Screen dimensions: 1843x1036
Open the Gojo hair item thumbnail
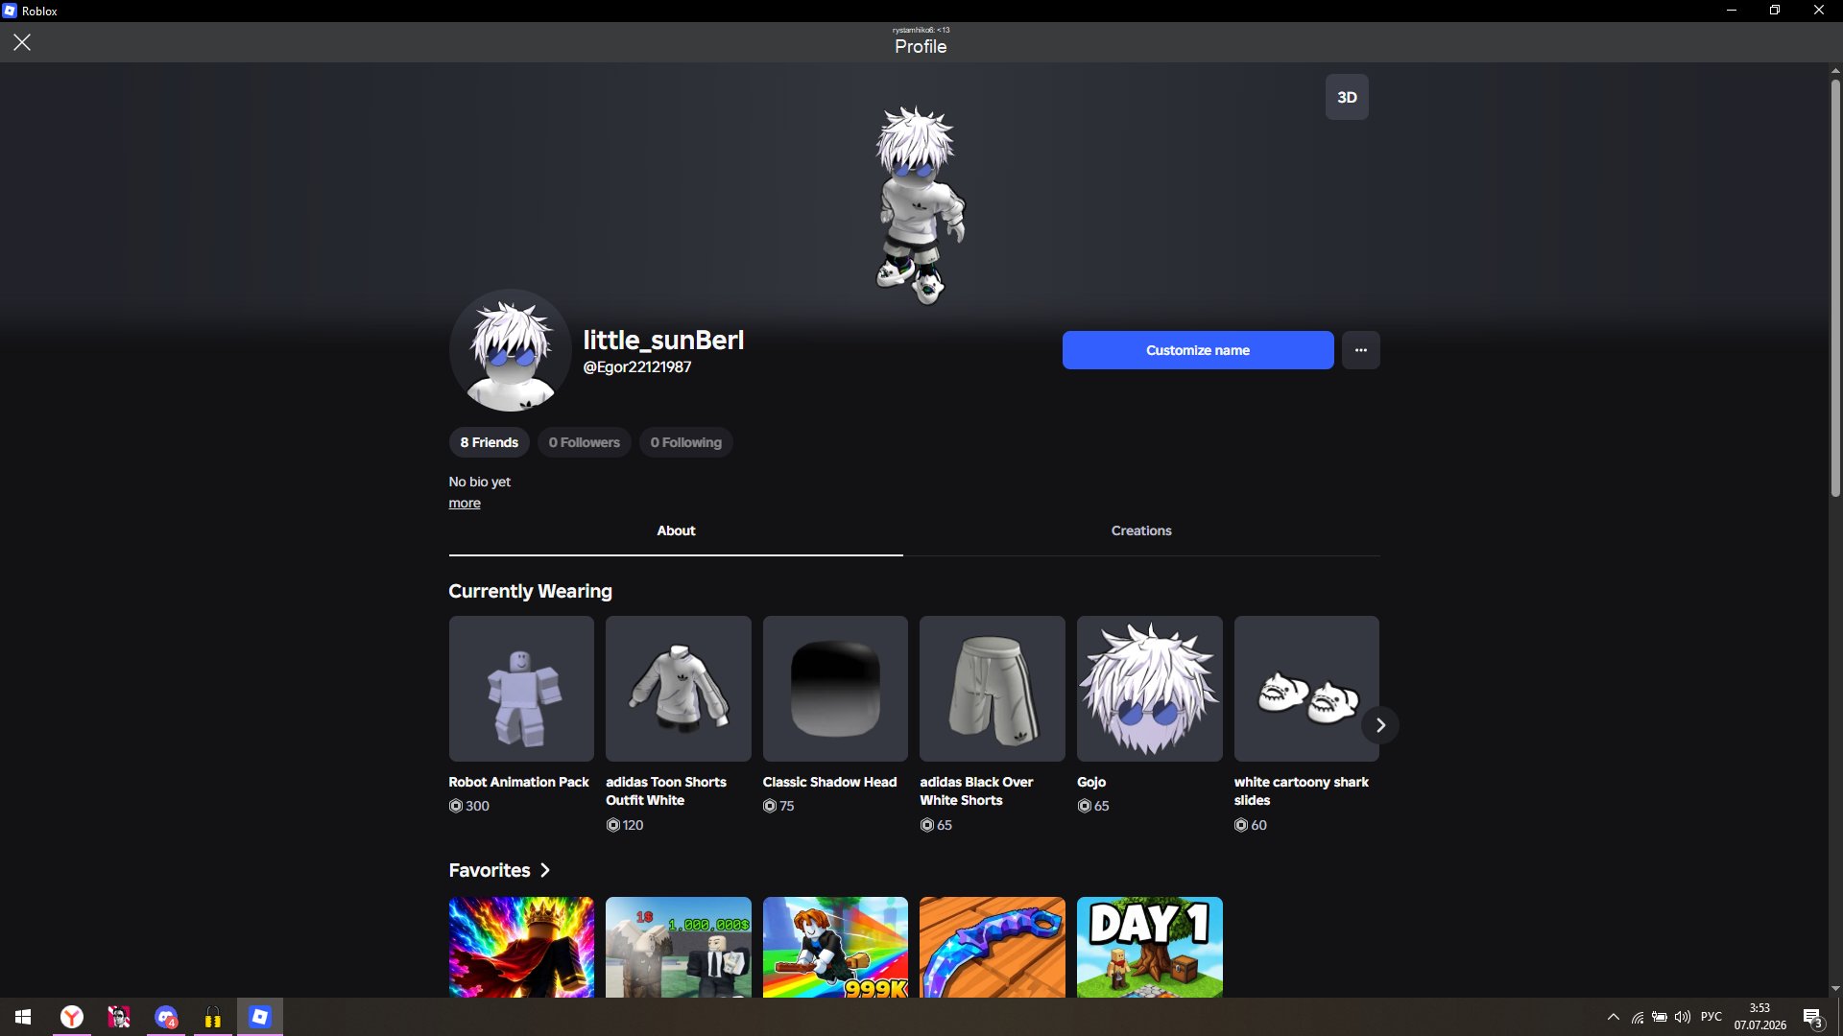[1150, 689]
